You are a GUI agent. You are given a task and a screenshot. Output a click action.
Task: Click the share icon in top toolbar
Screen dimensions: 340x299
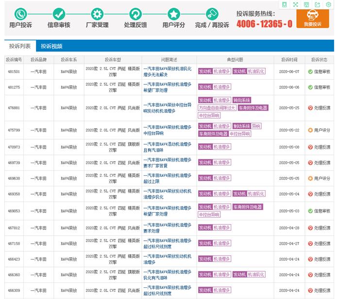(318, 4)
